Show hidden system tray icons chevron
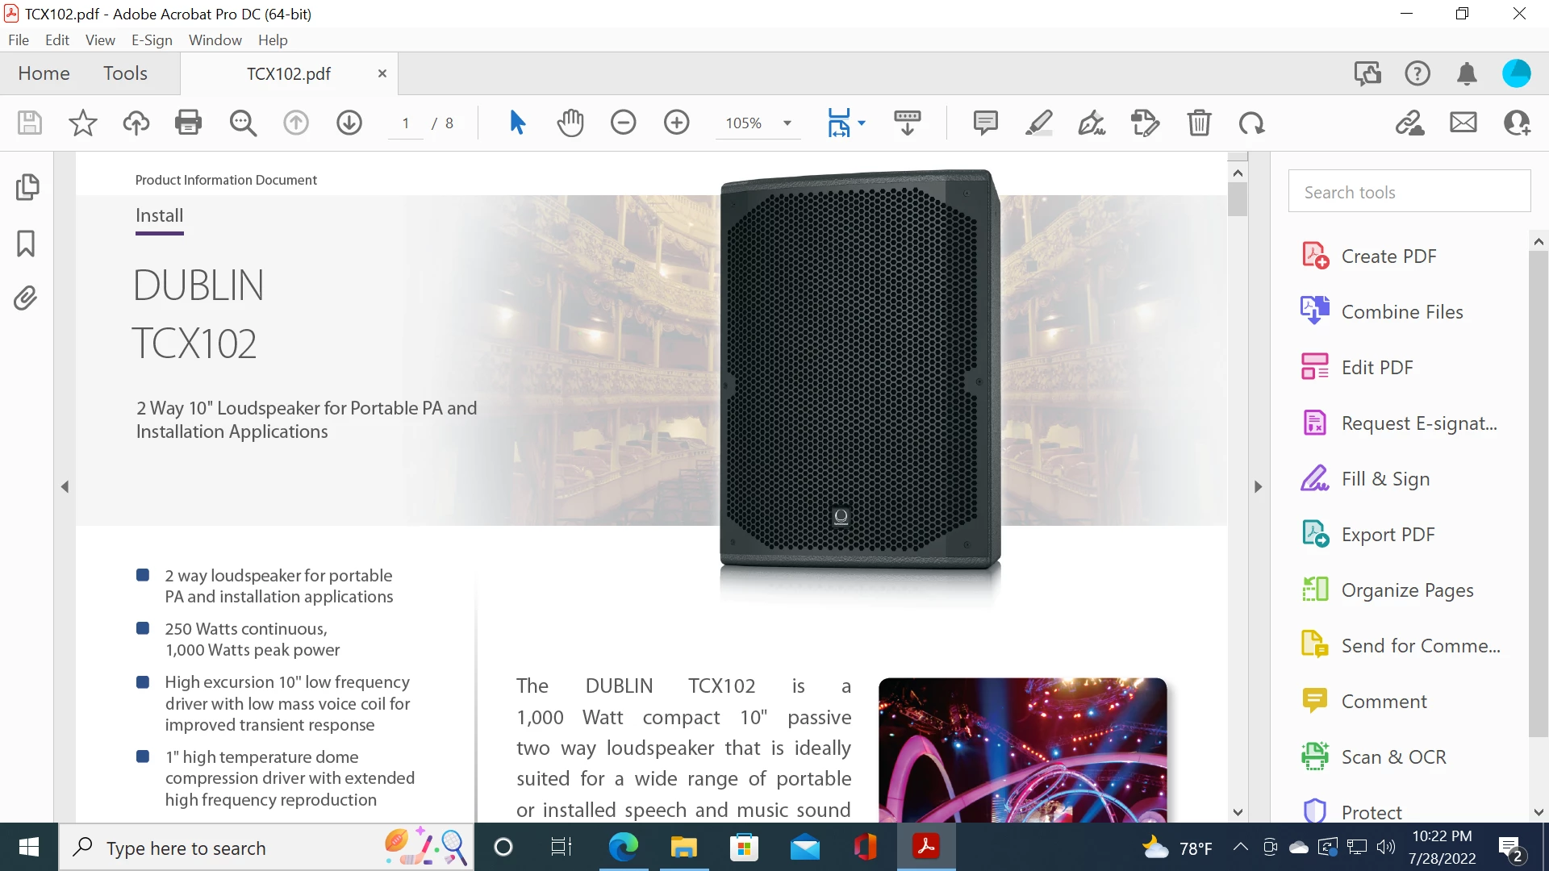Image resolution: width=1549 pixels, height=871 pixels. click(x=1240, y=847)
